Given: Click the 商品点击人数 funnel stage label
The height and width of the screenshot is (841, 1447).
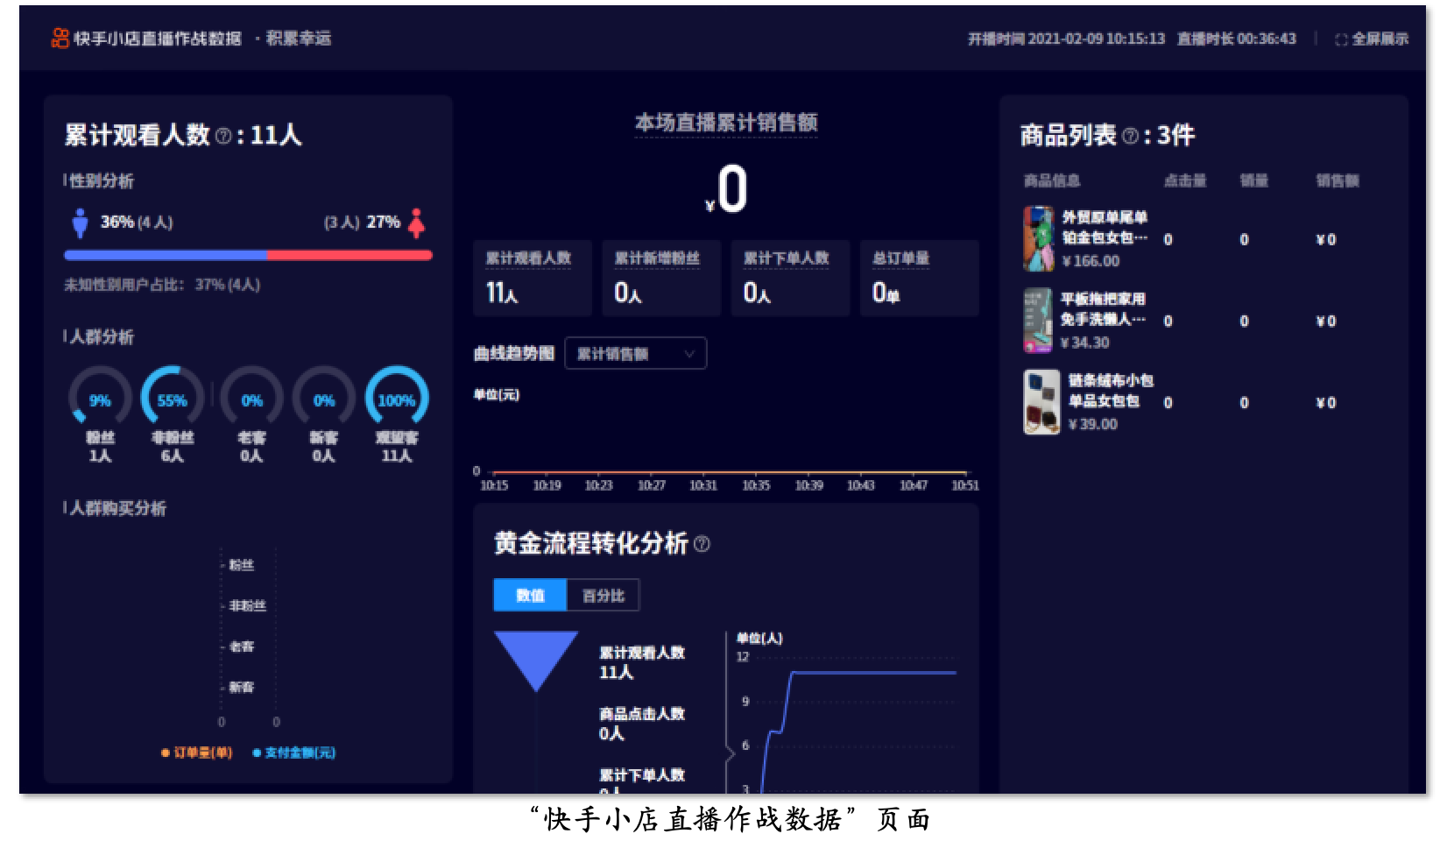Looking at the screenshot, I should pyautogui.click(x=642, y=714).
